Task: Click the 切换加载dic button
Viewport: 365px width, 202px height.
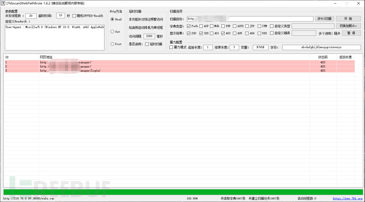Action: pos(348,26)
